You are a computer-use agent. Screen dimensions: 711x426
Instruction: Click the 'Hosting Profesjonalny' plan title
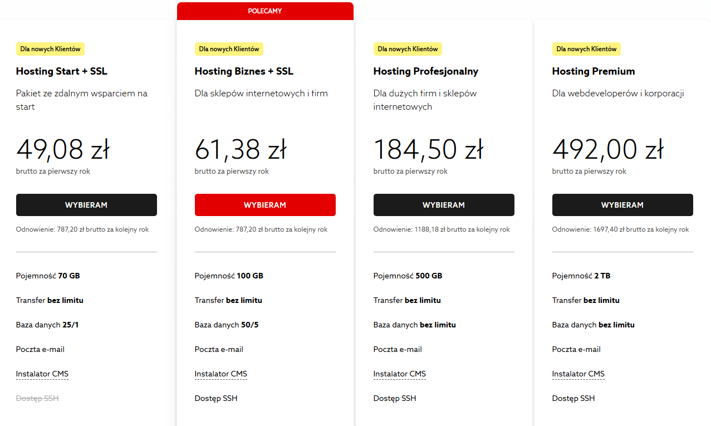426,71
